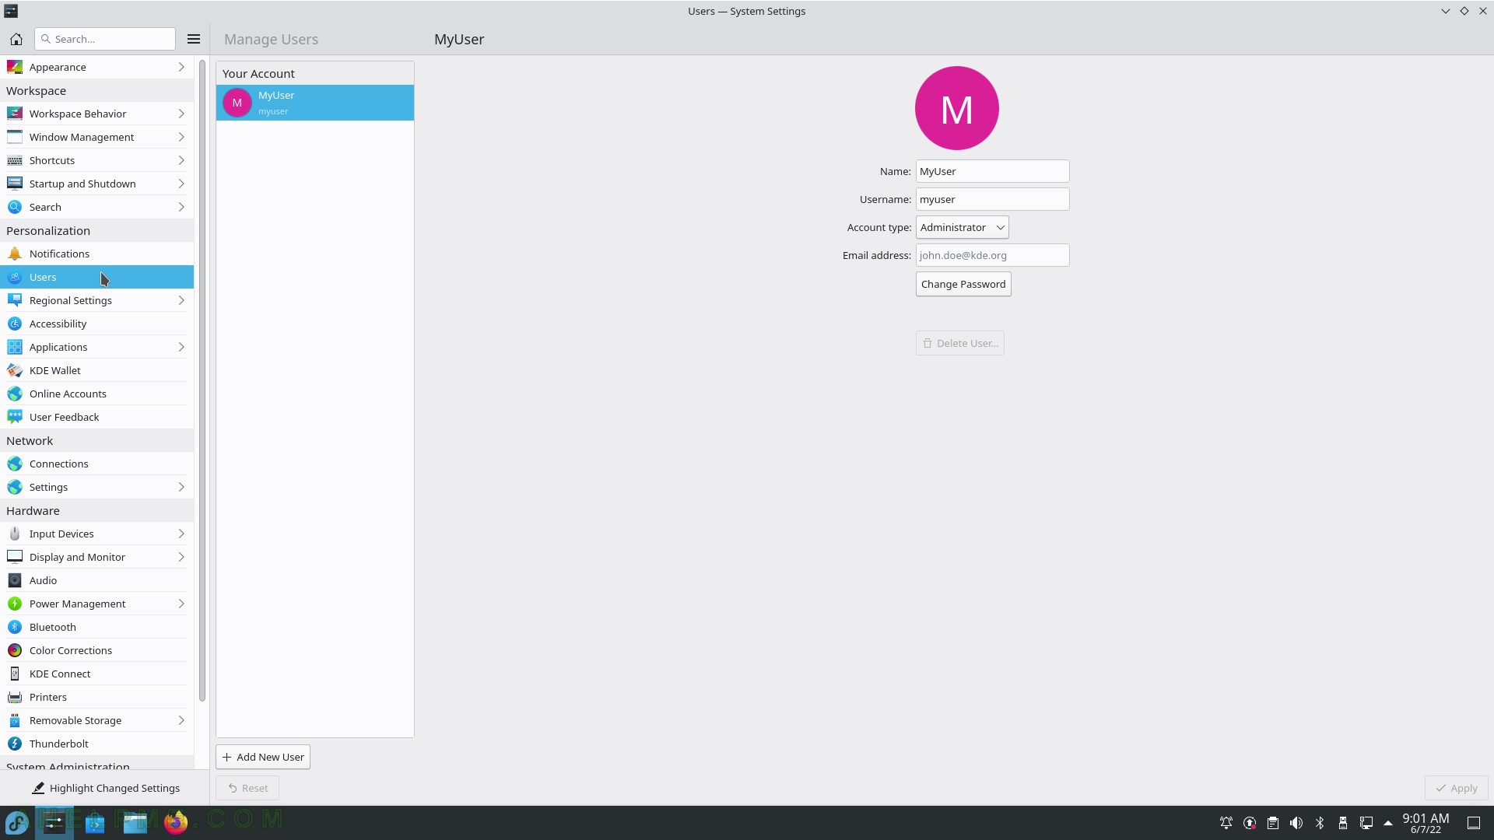This screenshot has height=840, width=1494.
Task: Open the Appearance settings icon
Action: 15,67
